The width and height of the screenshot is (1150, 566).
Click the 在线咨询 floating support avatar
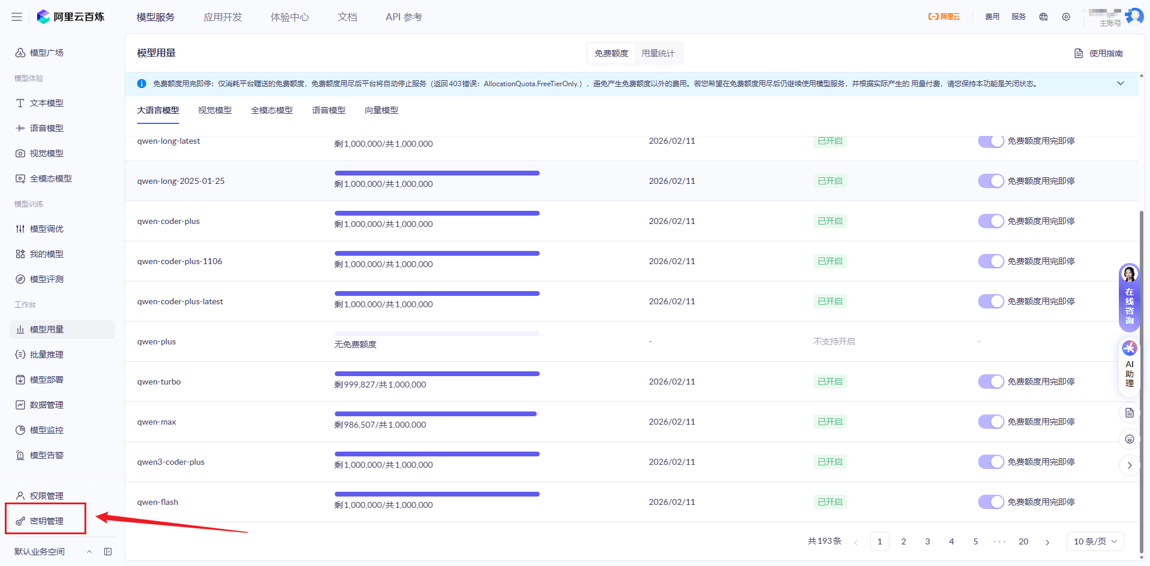click(x=1130, y=275)
